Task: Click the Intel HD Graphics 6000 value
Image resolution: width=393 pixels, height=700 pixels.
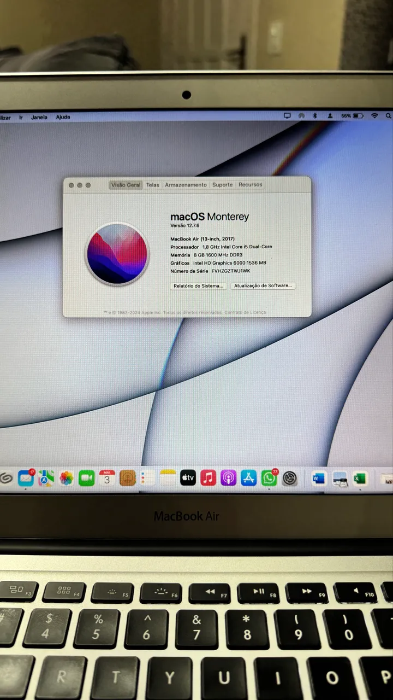Action: (230, 263)
